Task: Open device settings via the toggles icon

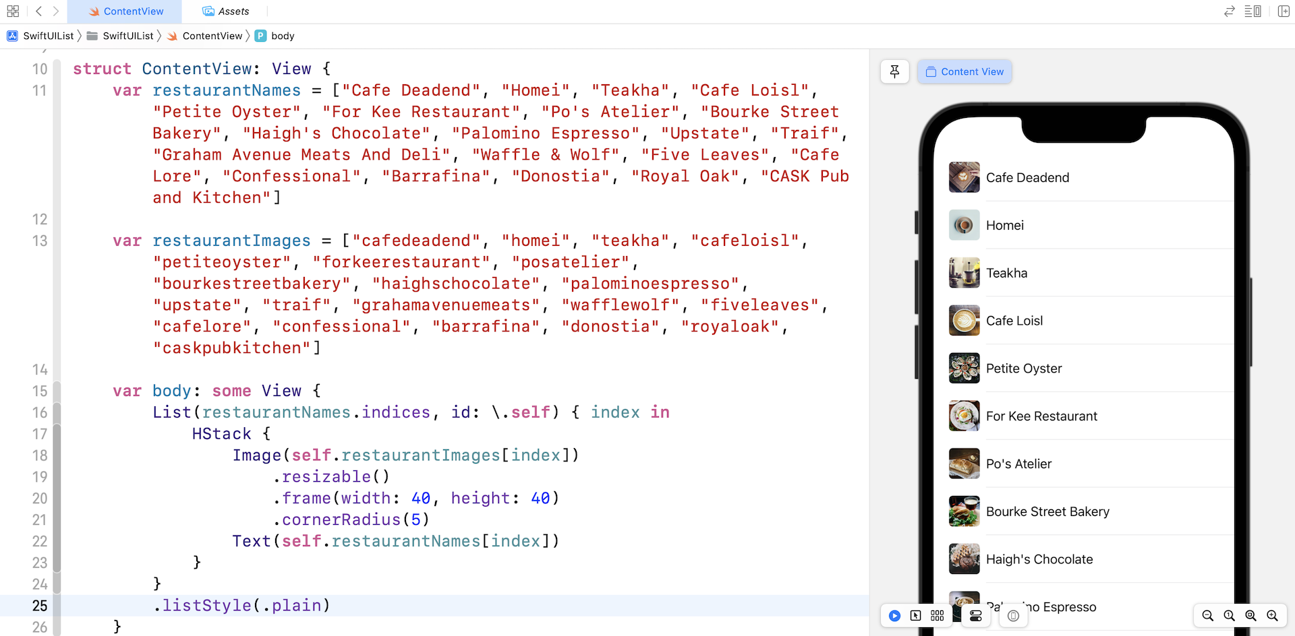Action: point(975,615)
